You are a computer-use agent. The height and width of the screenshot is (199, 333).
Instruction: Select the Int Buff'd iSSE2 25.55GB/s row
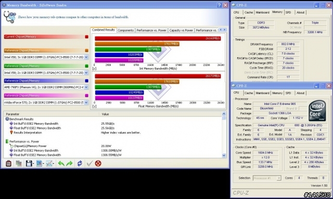pos(112,124)
